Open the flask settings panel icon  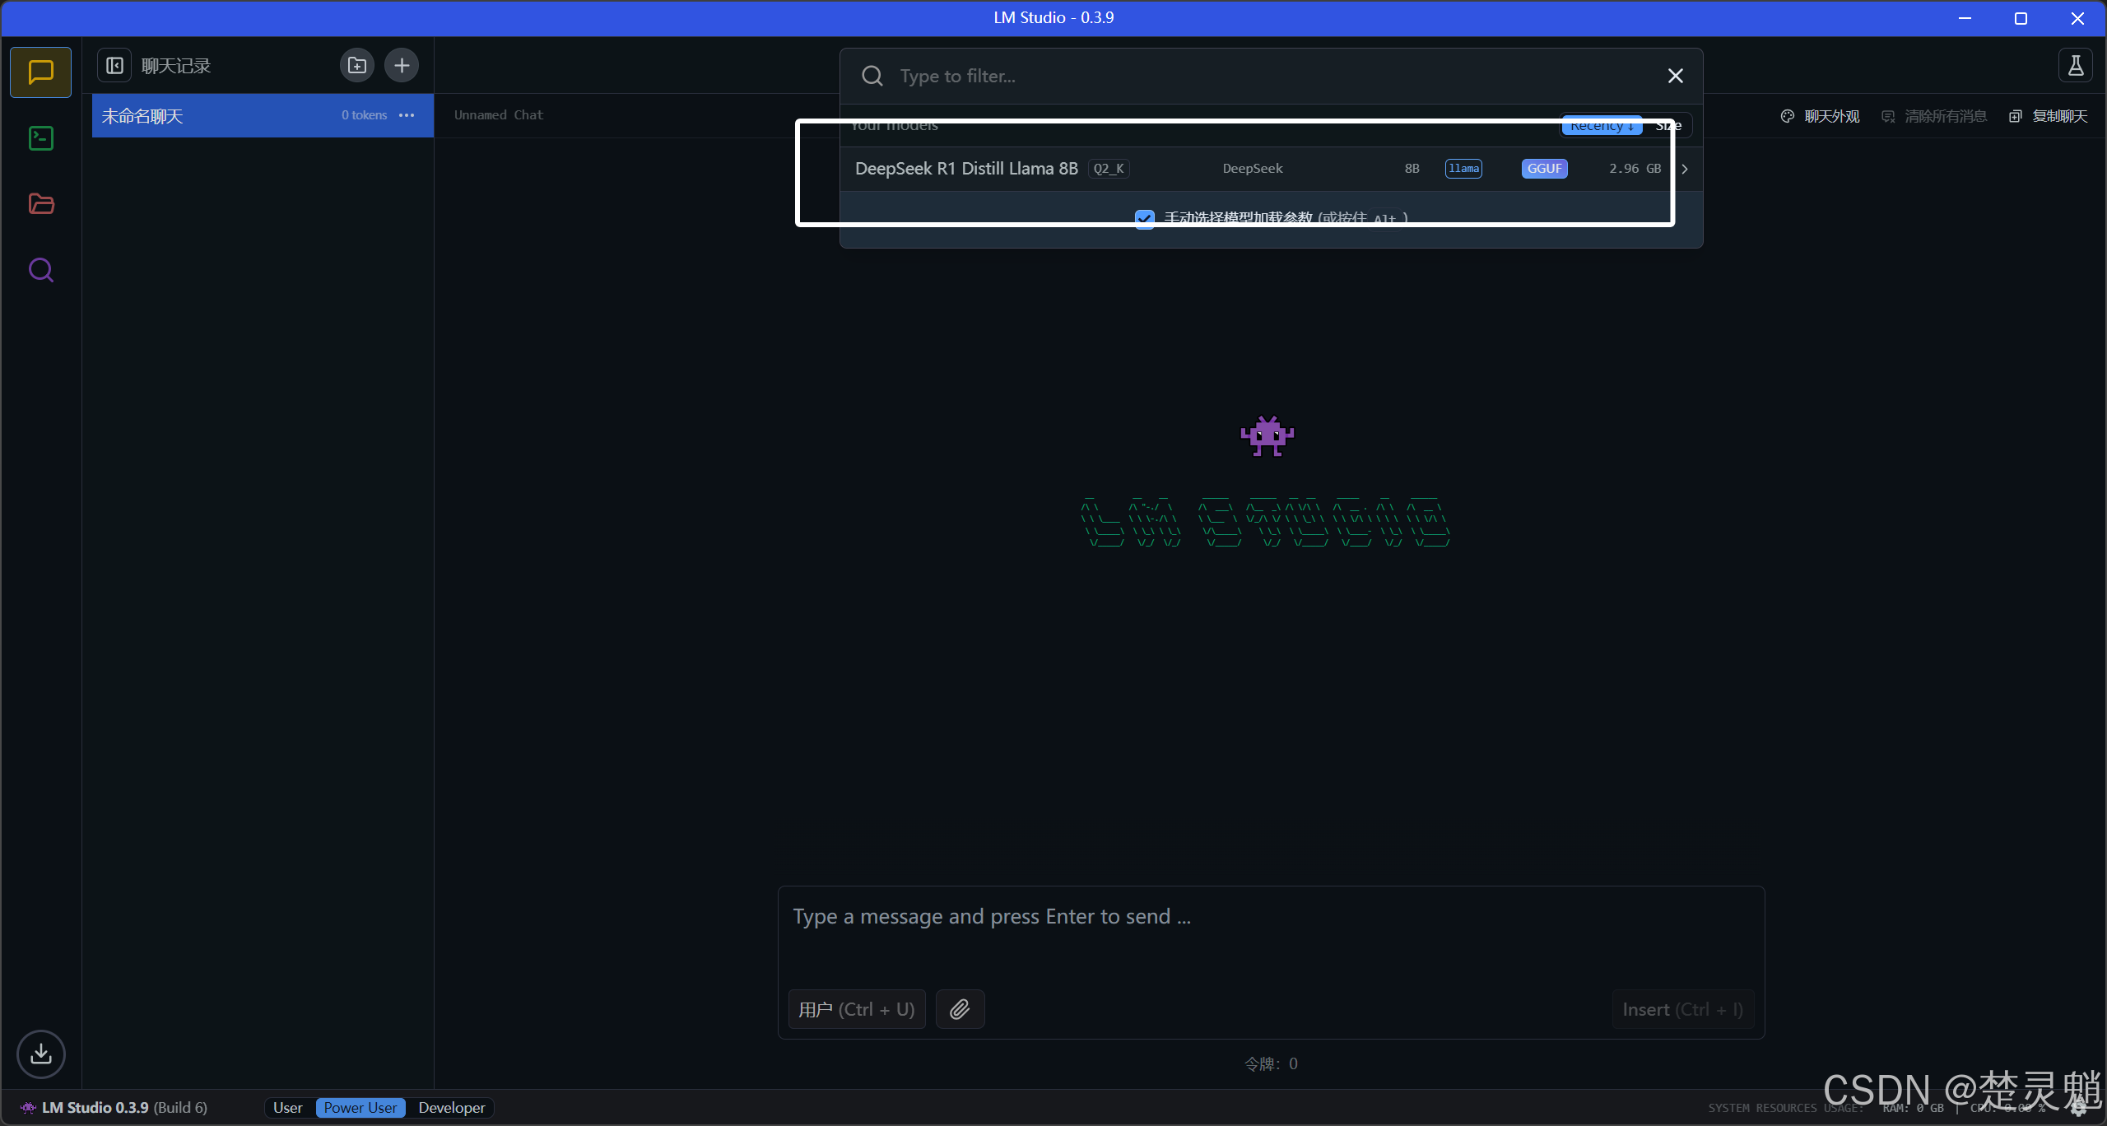2075,66
